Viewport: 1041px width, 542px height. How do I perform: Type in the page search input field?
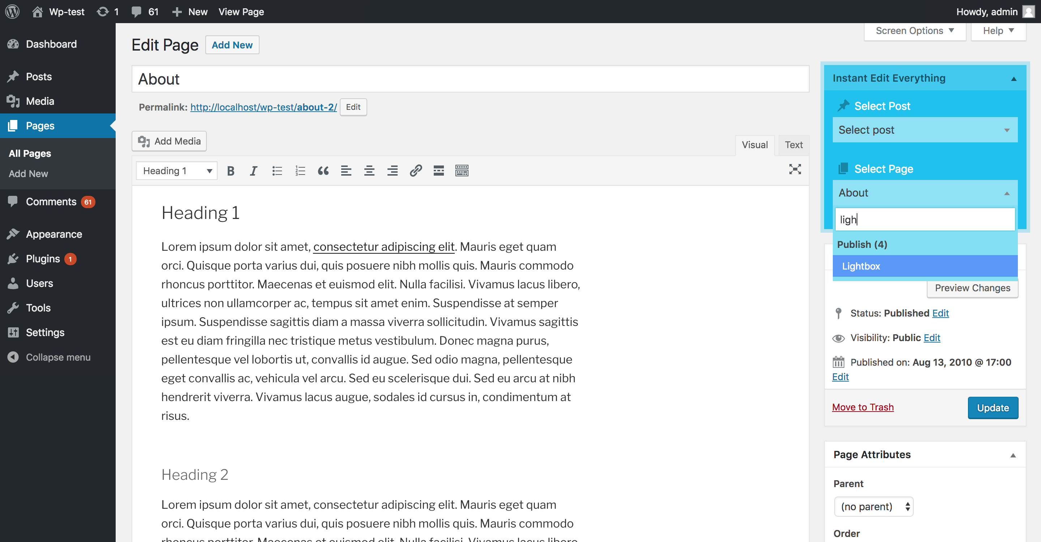(925, 219)
